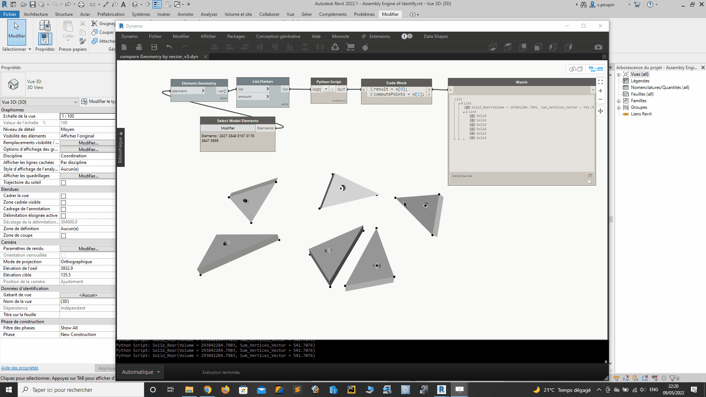Click the pan mode icon on canvas
The height and width of the screenshot is (397, 706).
(600, 111)
